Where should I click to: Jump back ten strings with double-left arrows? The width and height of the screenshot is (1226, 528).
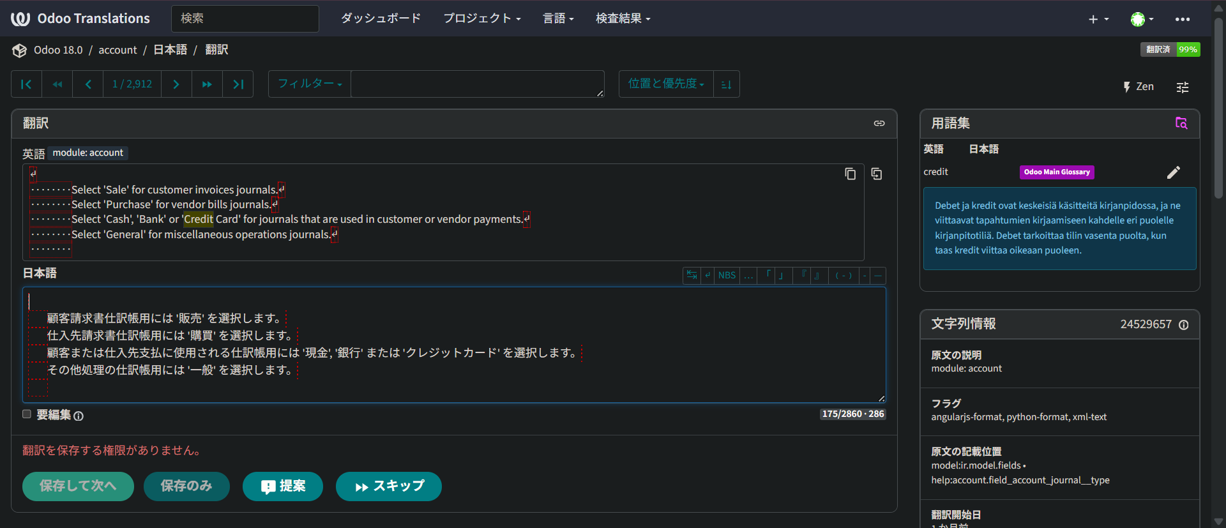(57, 84)
